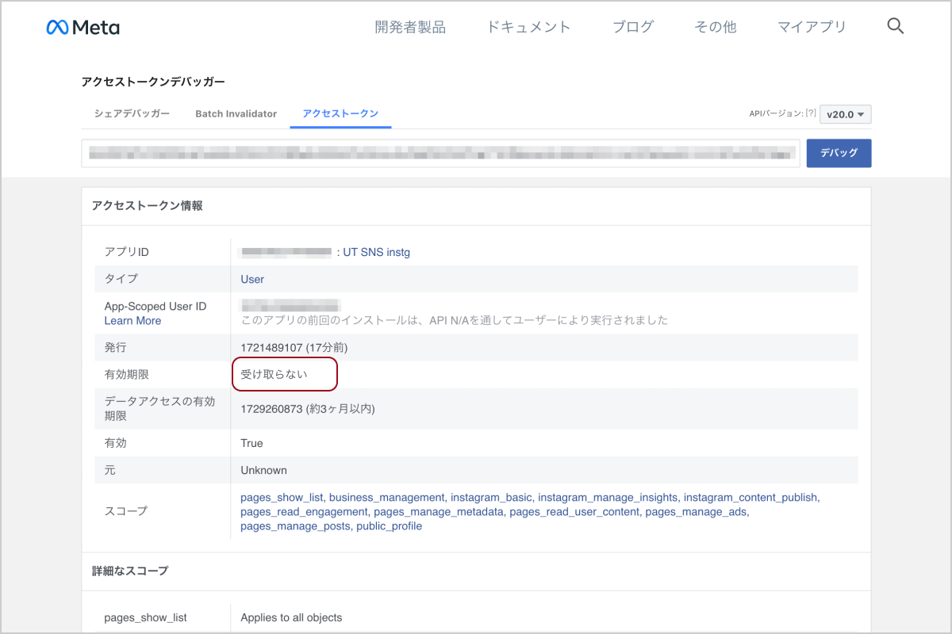Switch to the シェアデバッガー tab

(x=132, y=113)
